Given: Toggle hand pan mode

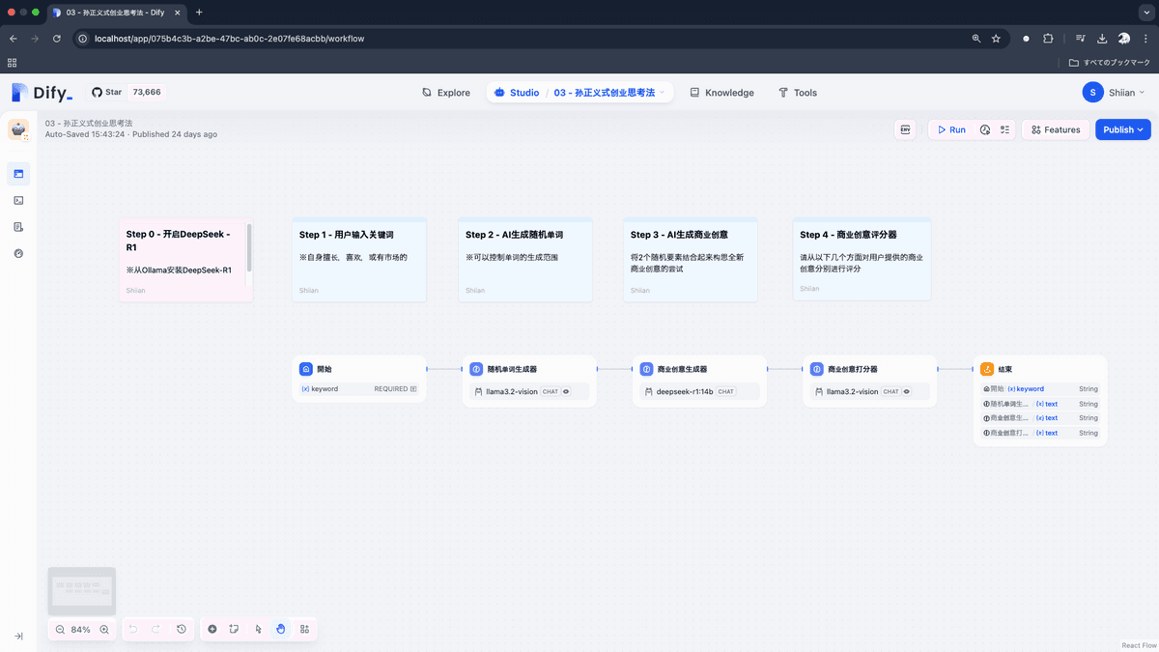Looking at the screenshot, I should [281, 629].
